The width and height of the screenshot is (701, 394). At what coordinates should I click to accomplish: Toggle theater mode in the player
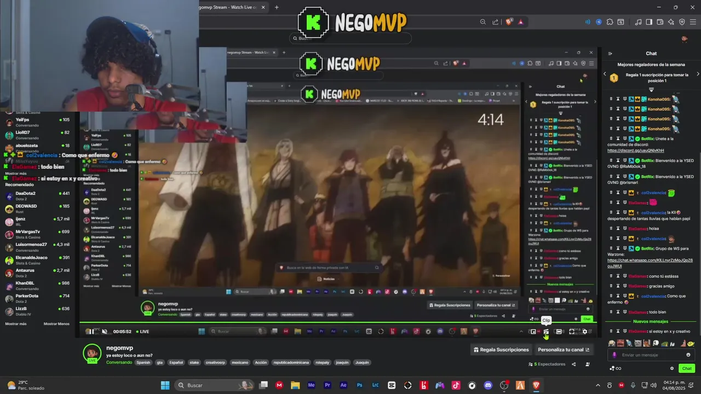click(x=559, y=332)
